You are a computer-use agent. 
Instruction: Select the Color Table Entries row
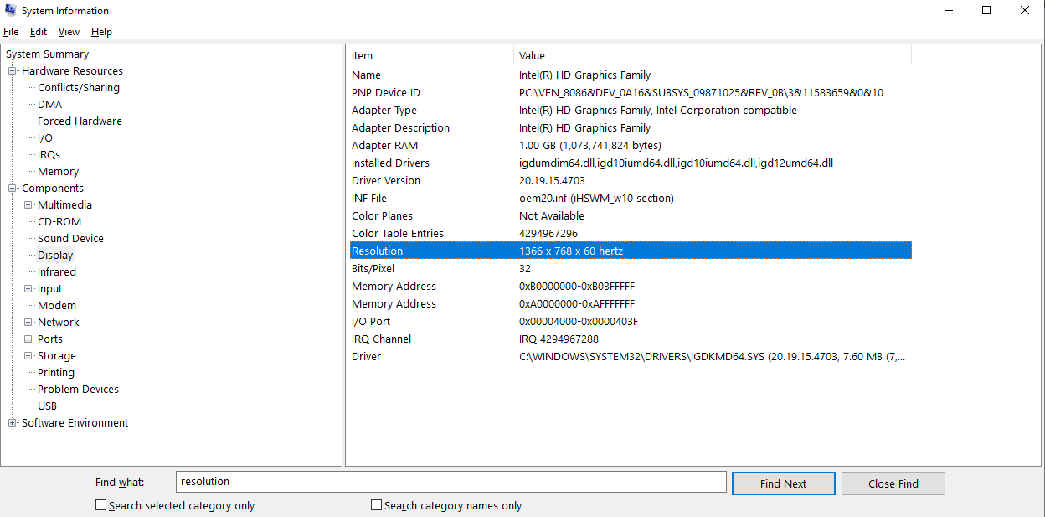[x=631, y=234]
